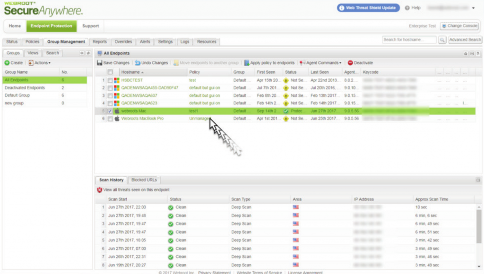Open the Overrides tab
Viewport: 484px width, 274px height.
(x=123, y=42)
